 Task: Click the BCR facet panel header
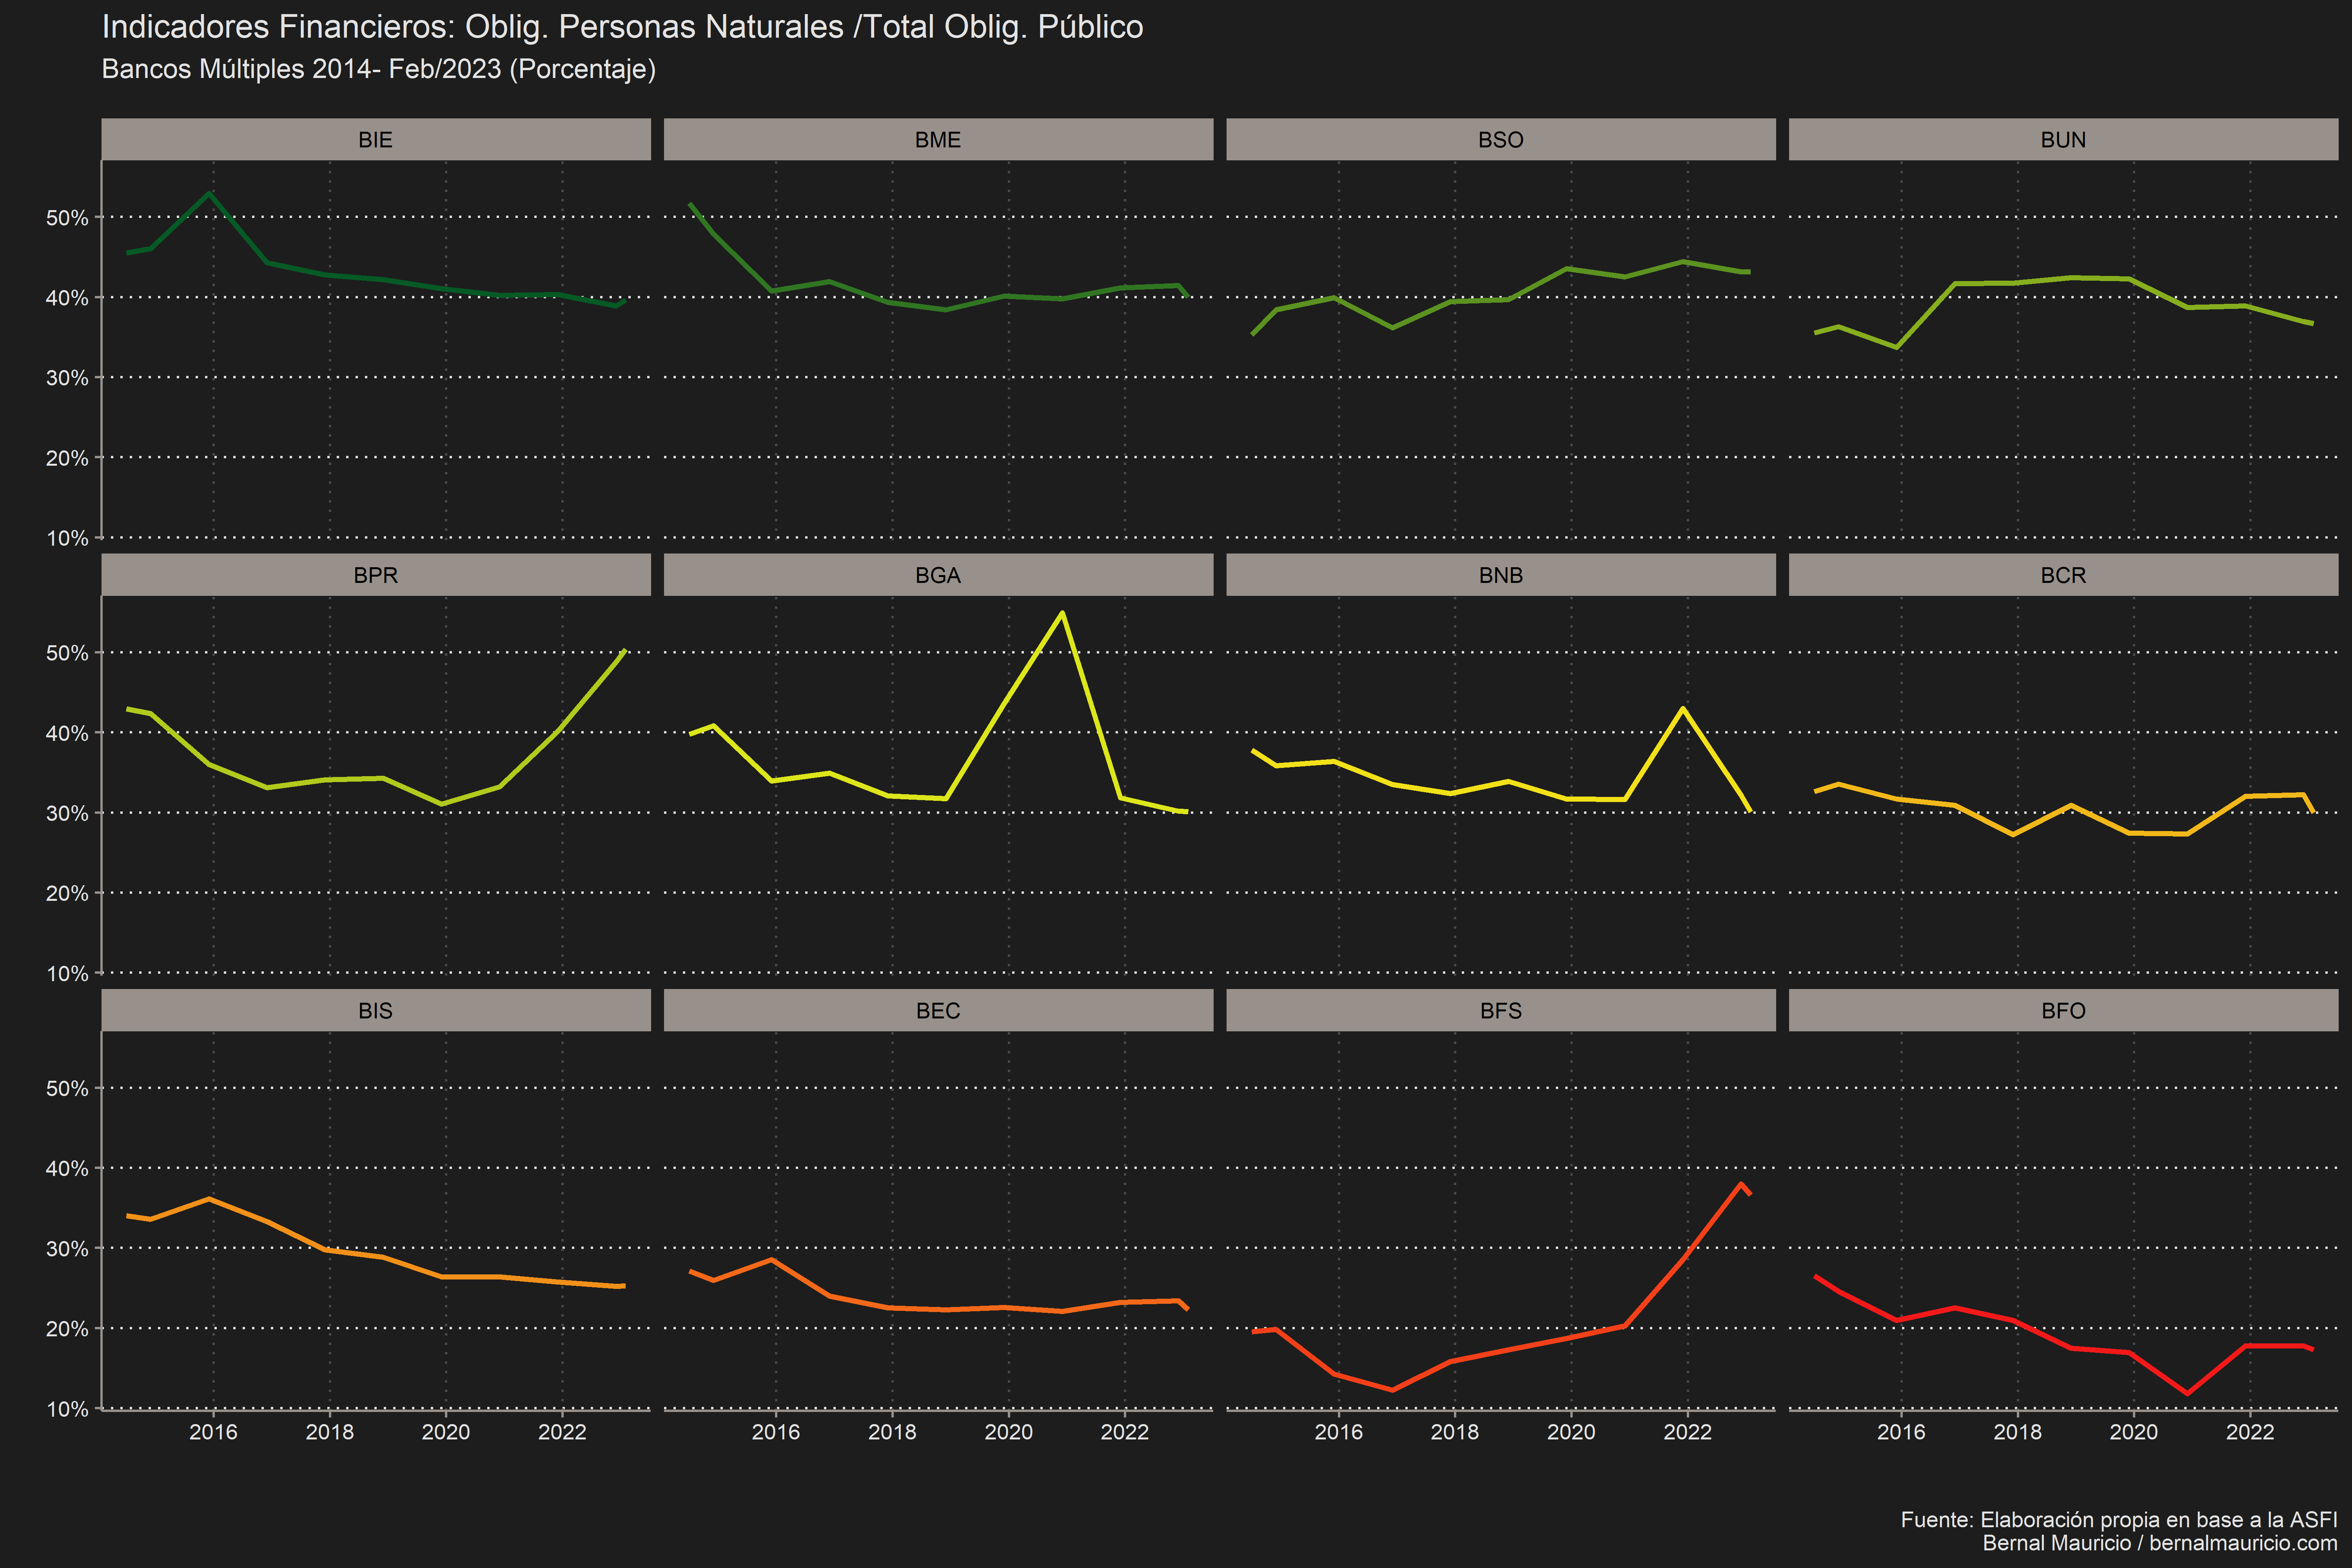pos(2063,575)
